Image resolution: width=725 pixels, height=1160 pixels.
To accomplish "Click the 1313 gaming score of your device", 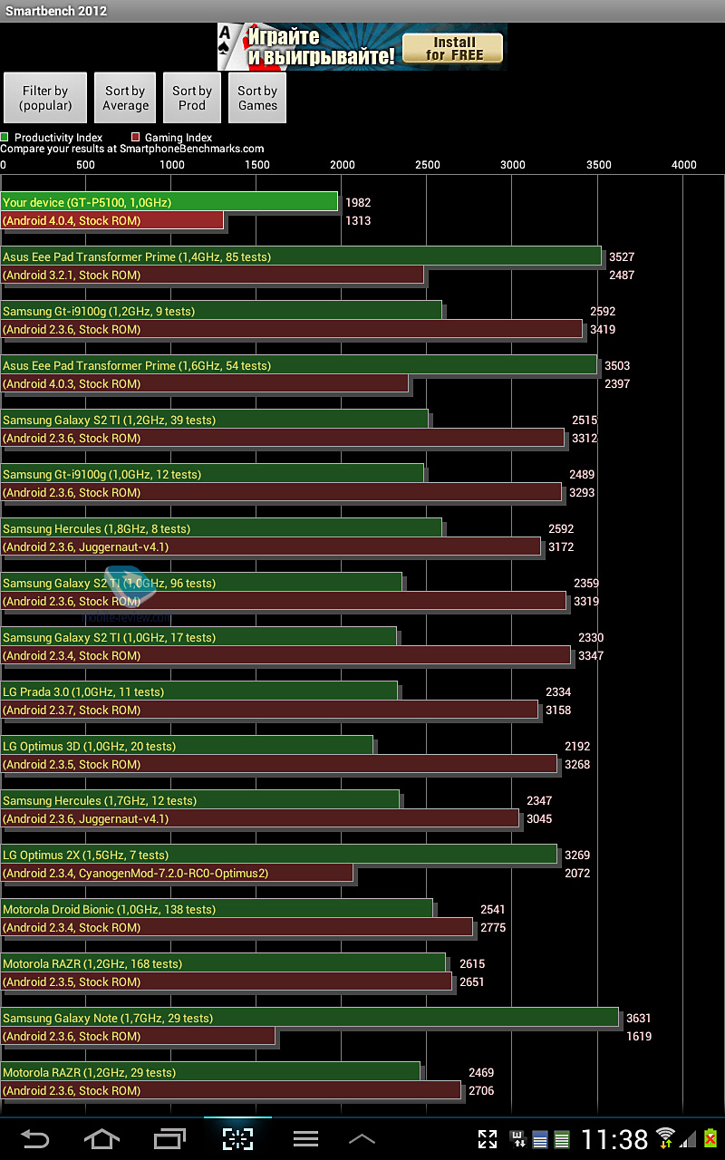I will [358, 221].
